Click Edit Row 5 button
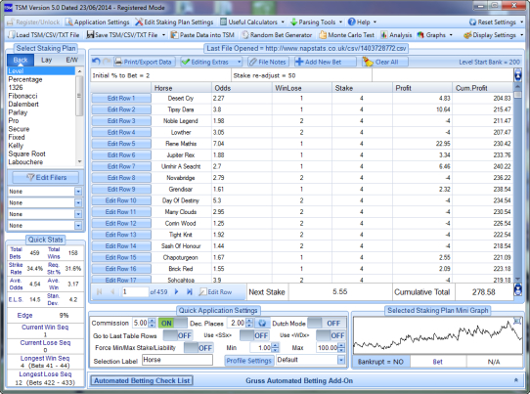 (121, 144)
